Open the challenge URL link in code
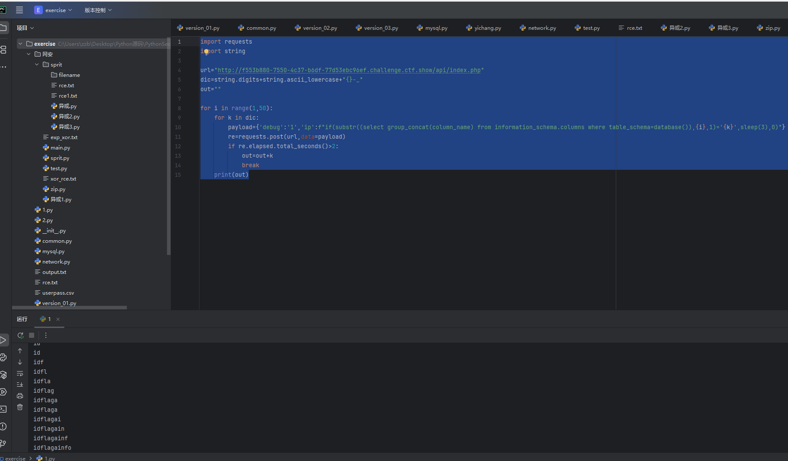The image size is (788, 461). (x=349, y=70)
